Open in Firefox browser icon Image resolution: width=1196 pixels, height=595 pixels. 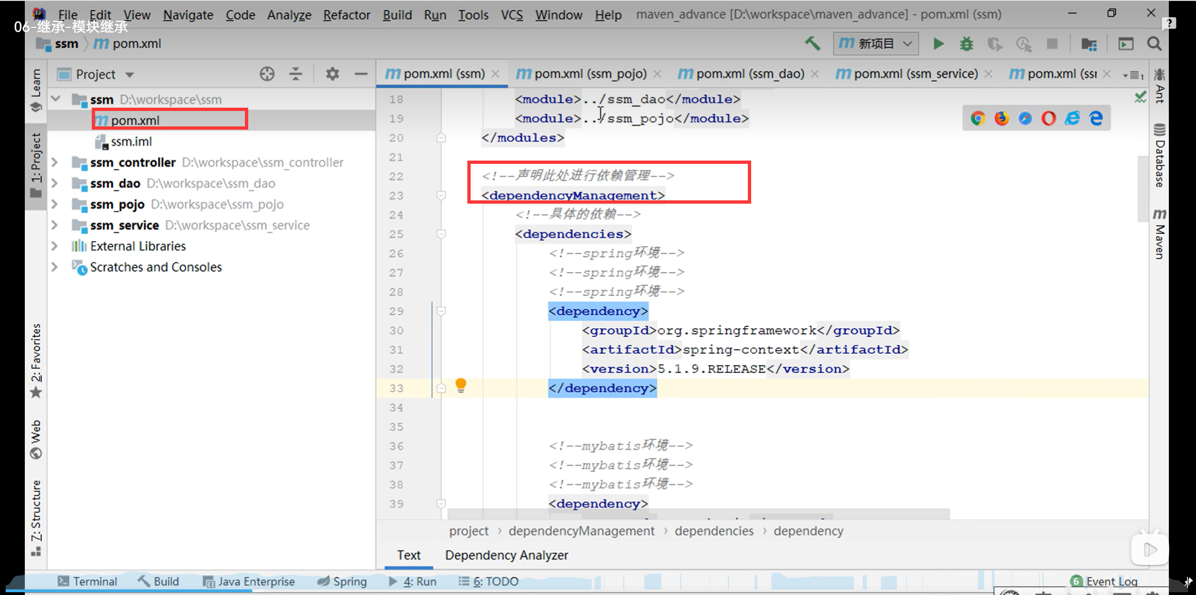pyautogui.click(x=1002, y=118)
